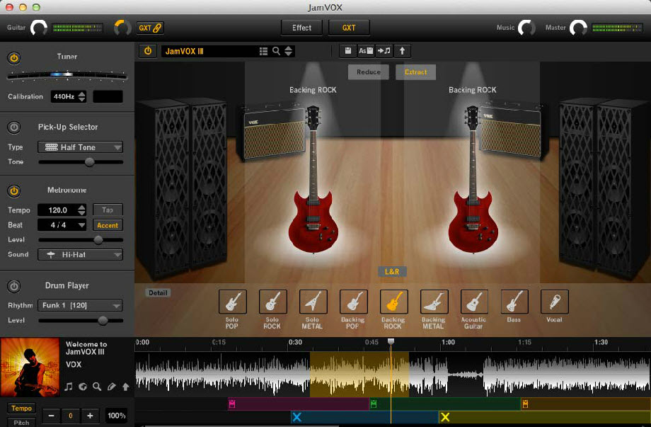The height and width of the screenshot is (427, 651).
Task: Toggle the metronome Accent button
Action: (108, 225)
